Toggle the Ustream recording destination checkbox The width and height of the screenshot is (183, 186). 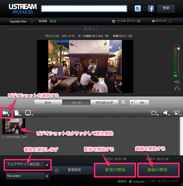[131, 181]
